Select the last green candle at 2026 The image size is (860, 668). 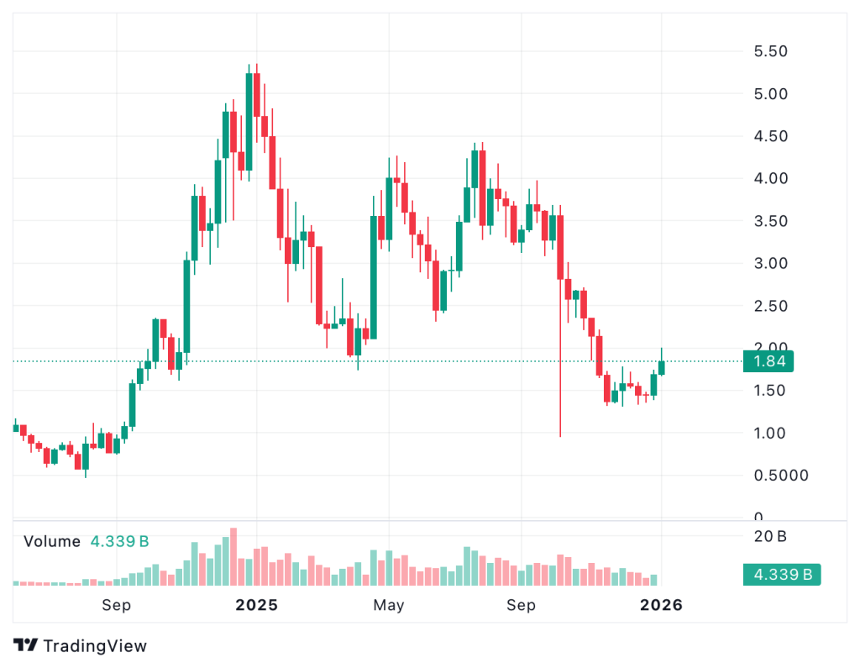pyautogui.click(x=662, y=367)
